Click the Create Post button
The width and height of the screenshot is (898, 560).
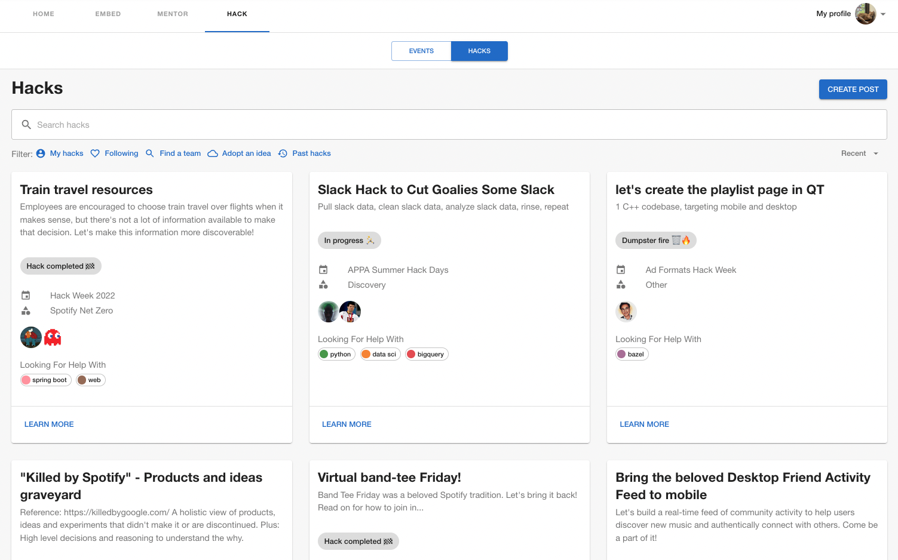click(x=853, y=89)
